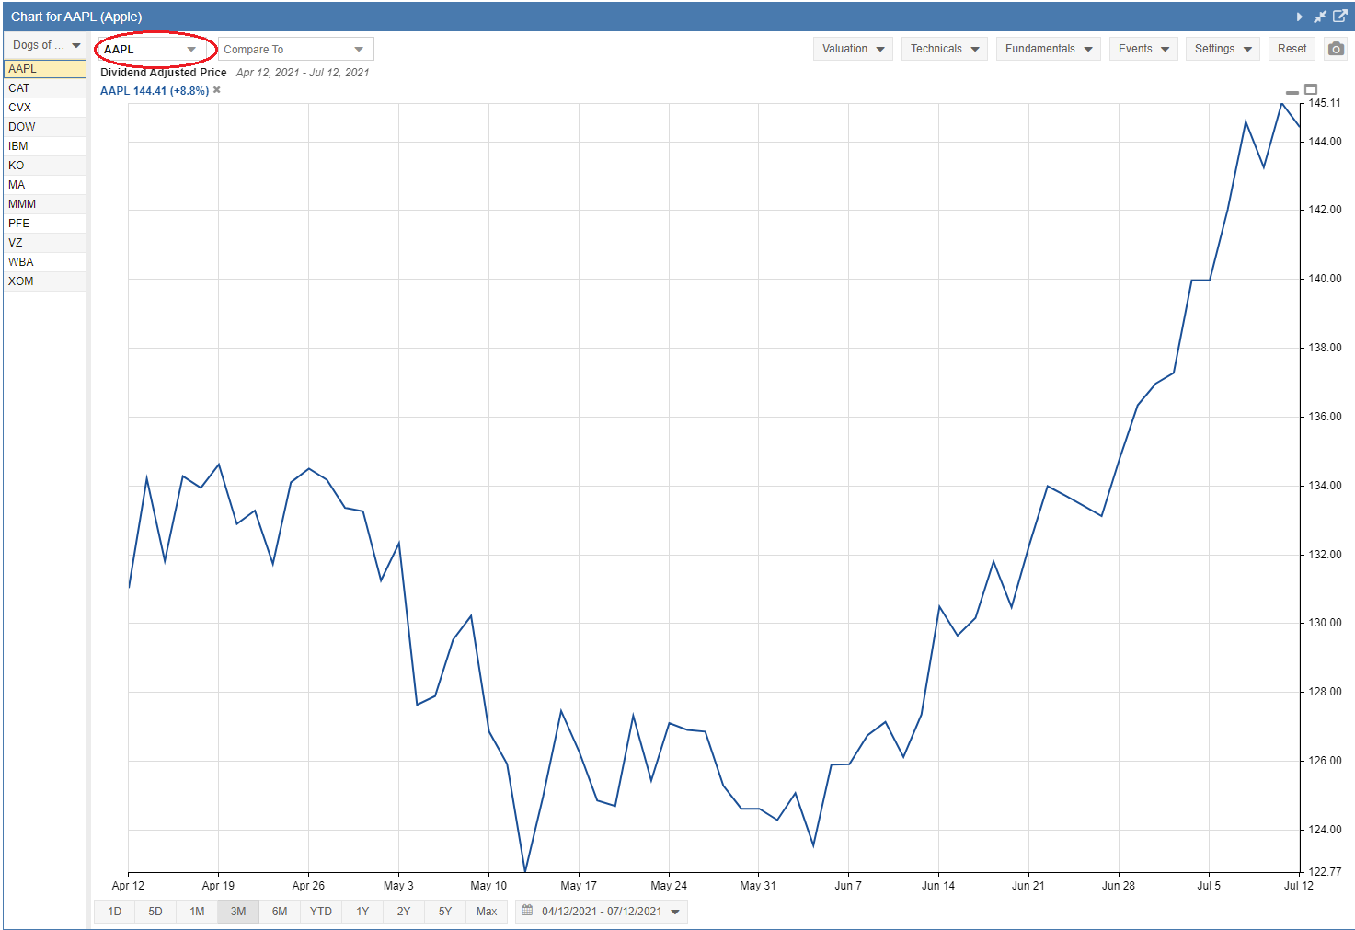Expand the Dogs of watchlist dropdown
1355x930 pixels.
point(46,45)
